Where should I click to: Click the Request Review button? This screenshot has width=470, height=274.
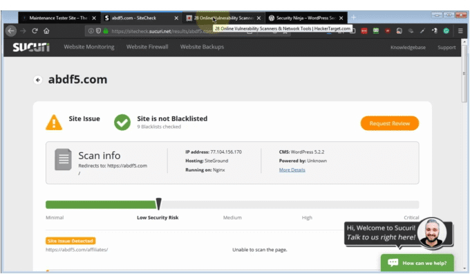point(390,123)
